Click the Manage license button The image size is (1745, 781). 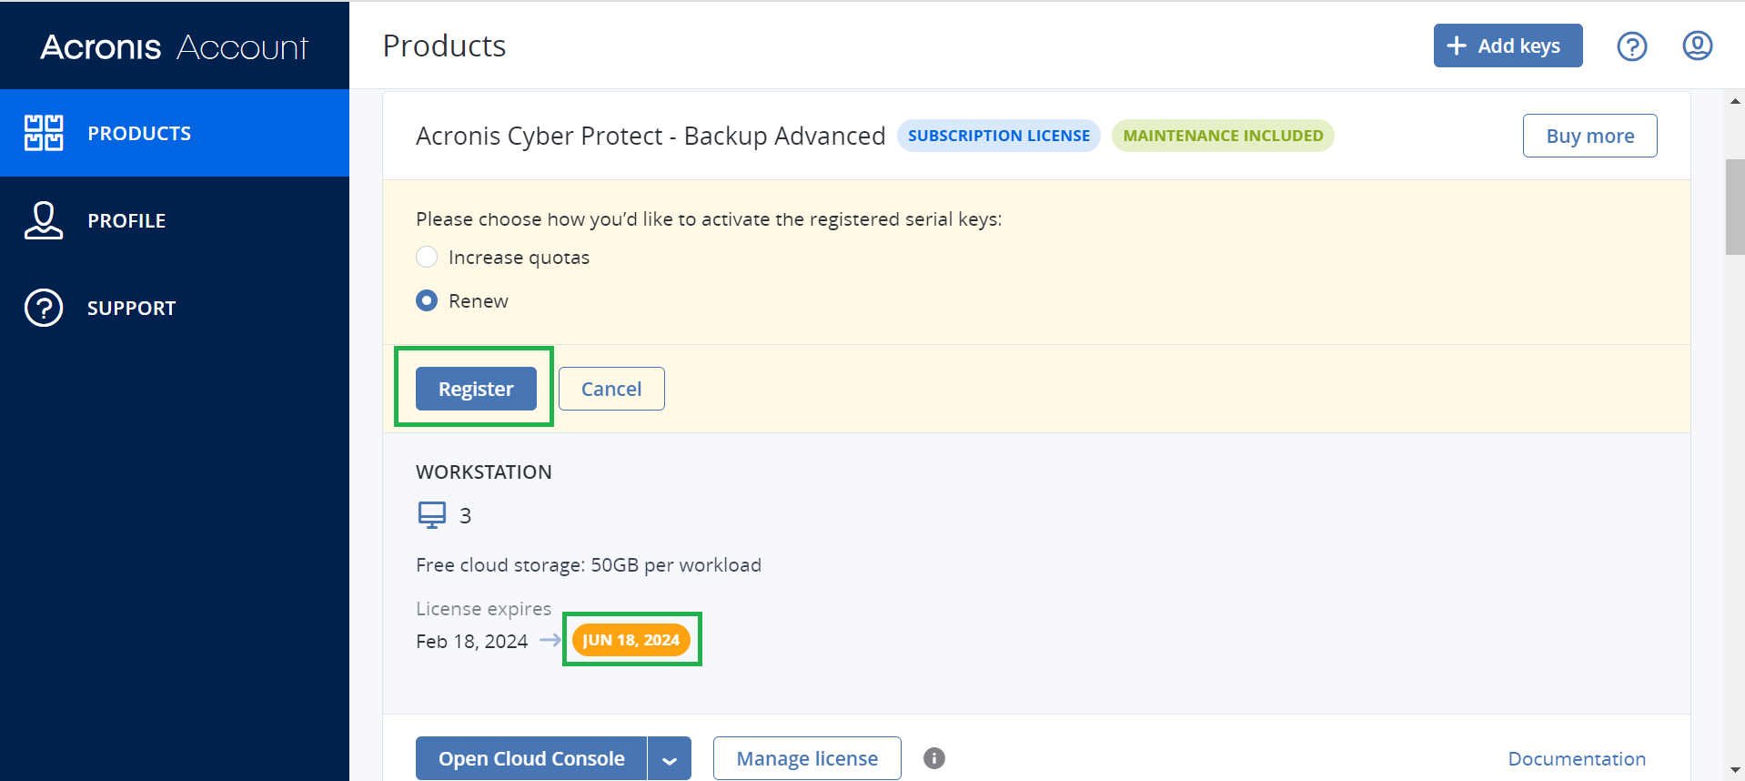point(807,758)
